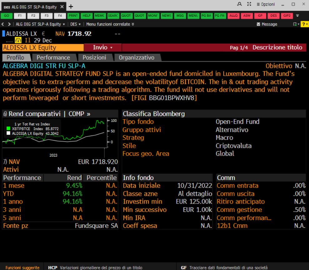Hit the F2 function key button
Image resolution: width=309 pixels, height=270 pixels.
click(33, 16)
